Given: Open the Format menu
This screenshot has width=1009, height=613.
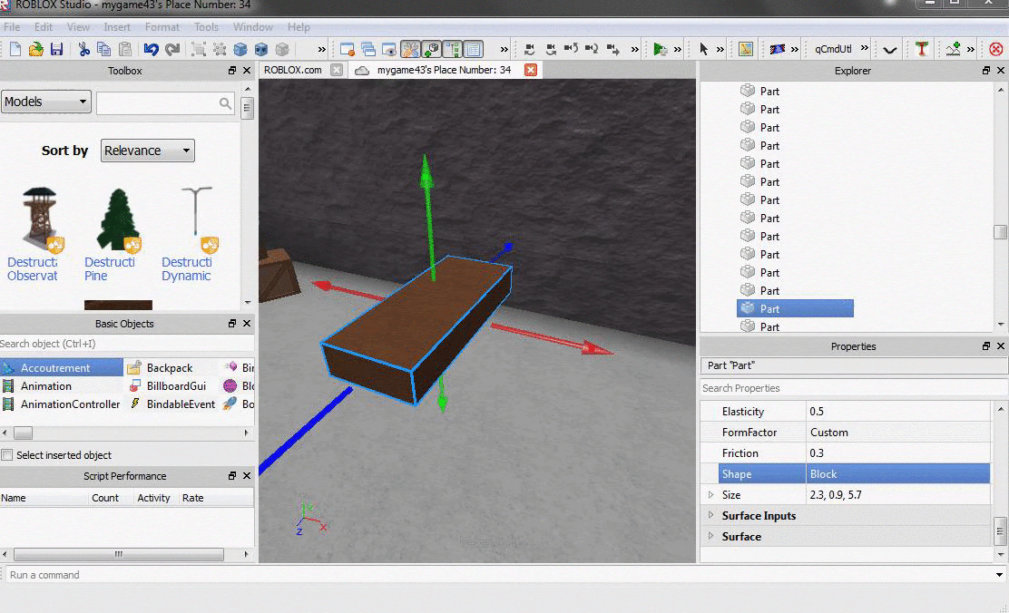Looking at the screenshot, I should tap(162, 27).
